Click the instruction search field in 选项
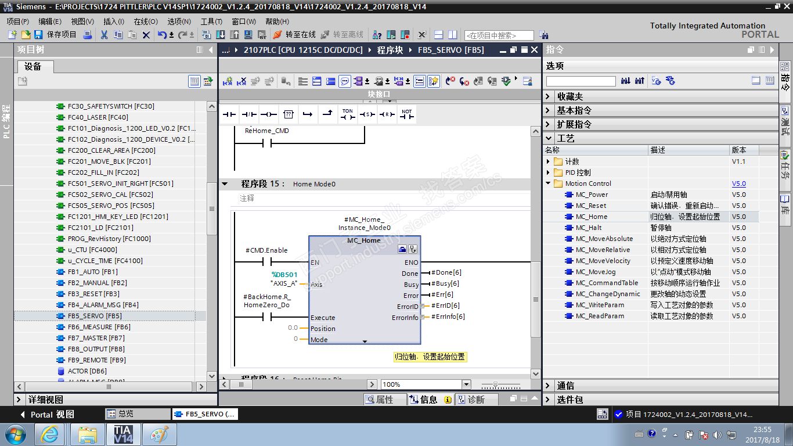 tap(581, 81)
